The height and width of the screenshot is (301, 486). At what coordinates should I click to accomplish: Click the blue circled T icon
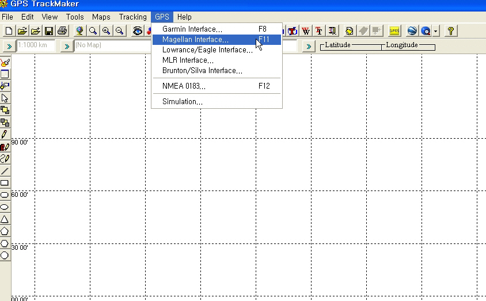pyautogui.click(x=293, y=31)
